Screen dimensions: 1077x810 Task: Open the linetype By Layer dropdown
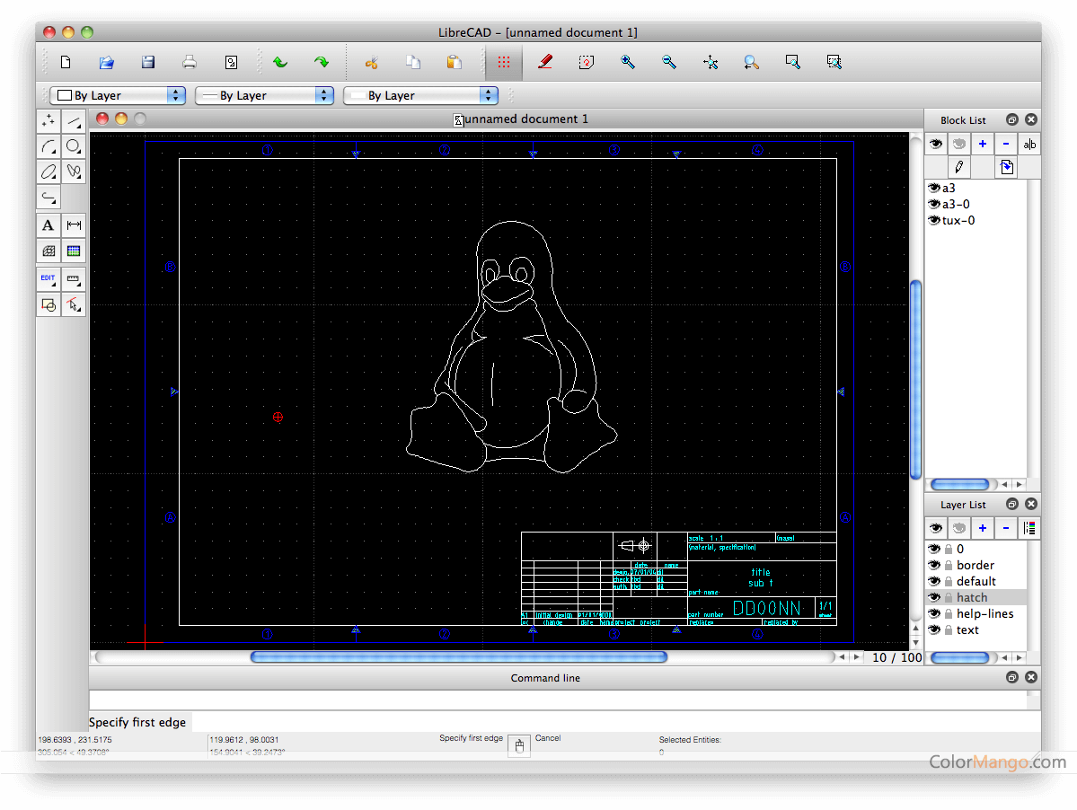pyautogui.click(x=420, y=94)
